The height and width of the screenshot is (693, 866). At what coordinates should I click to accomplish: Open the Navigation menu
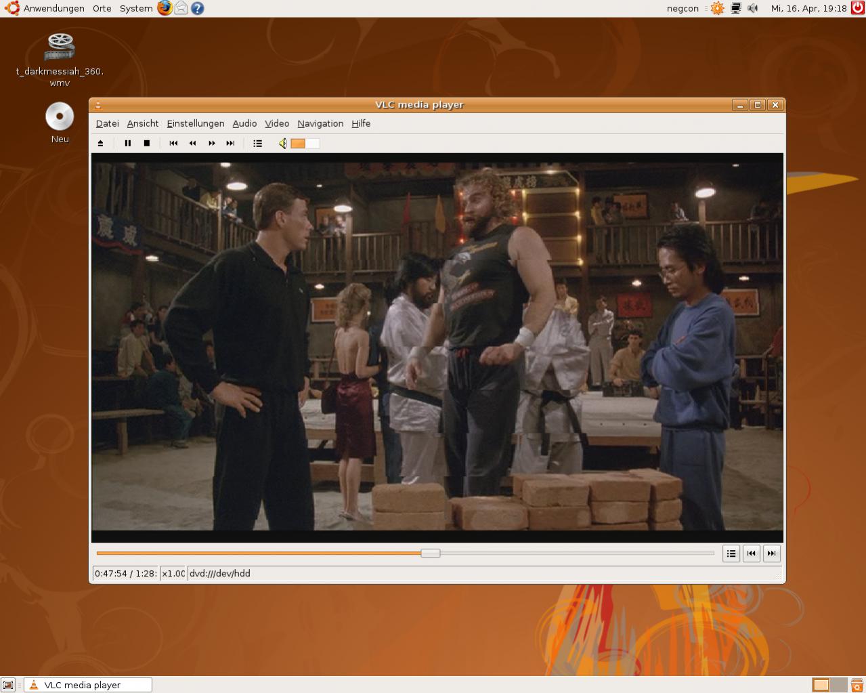(x=320, y=123)
